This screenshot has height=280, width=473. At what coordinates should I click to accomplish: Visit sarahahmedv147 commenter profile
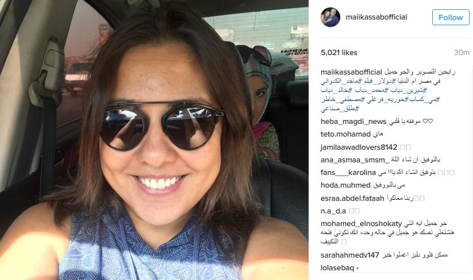pos(349,255)
